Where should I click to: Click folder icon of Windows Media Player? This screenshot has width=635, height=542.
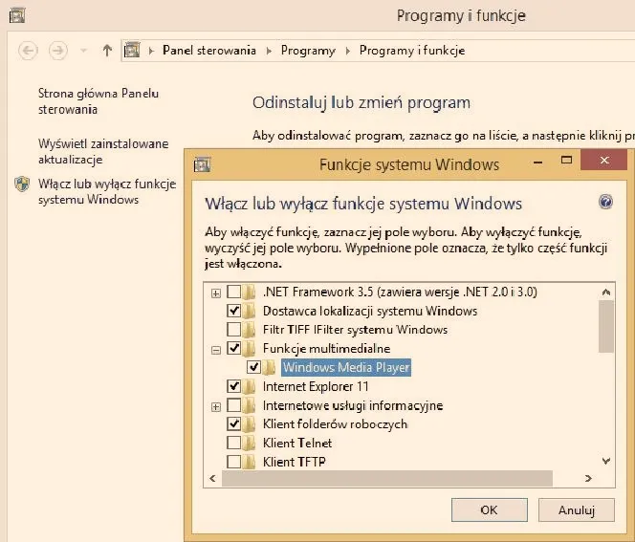pyautogui.click(x=269, y=367)
